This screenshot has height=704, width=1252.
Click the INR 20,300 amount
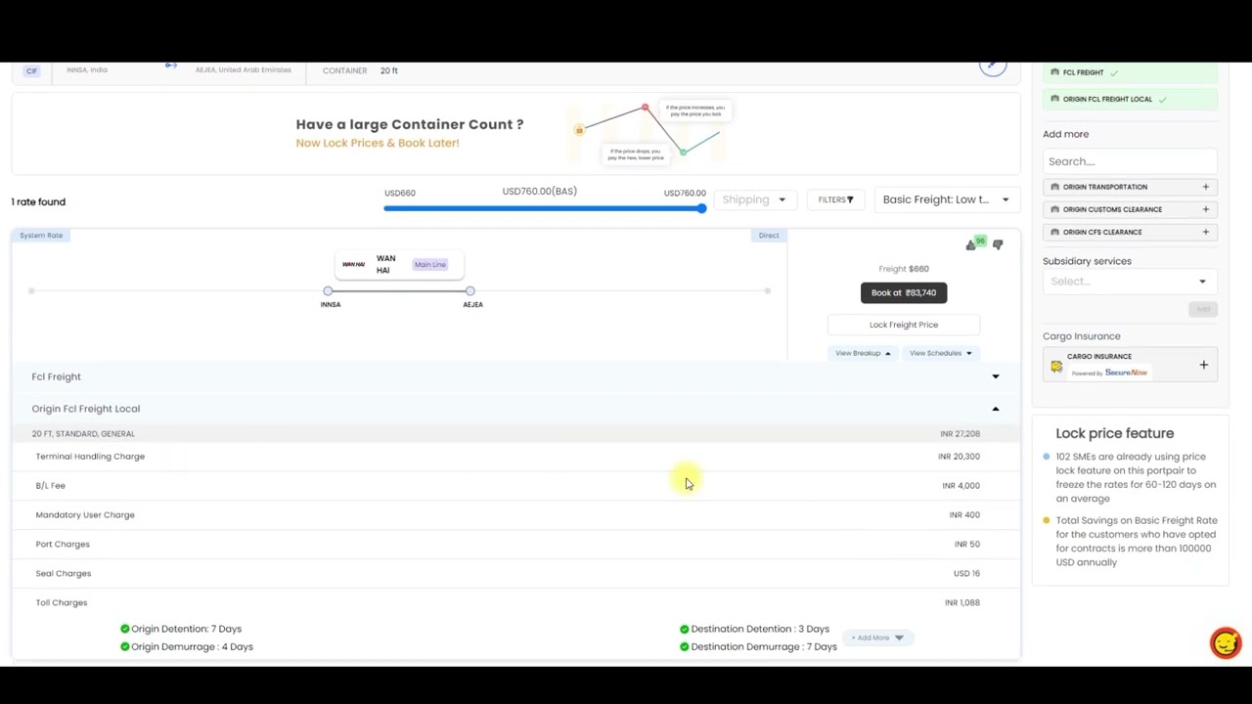(x=959, y=457)
